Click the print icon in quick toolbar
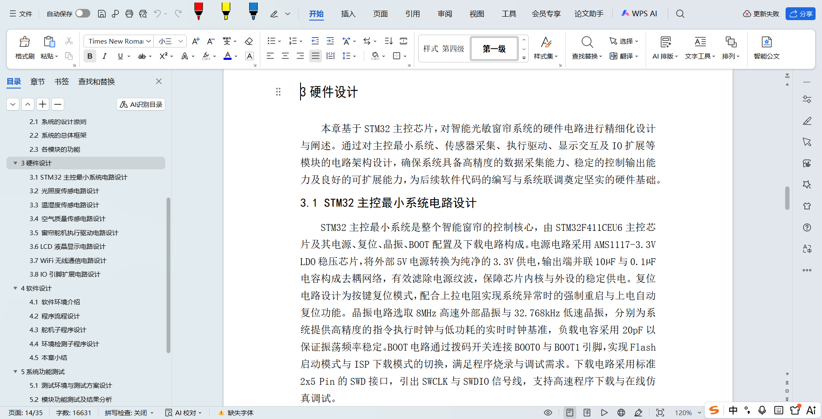The image size is (822, 419). 129,14
